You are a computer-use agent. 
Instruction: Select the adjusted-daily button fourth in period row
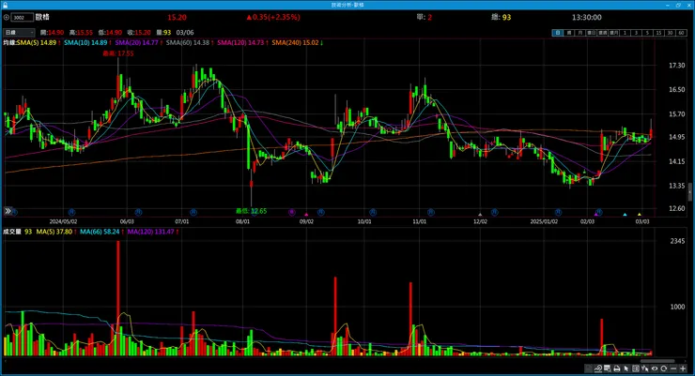592,33
